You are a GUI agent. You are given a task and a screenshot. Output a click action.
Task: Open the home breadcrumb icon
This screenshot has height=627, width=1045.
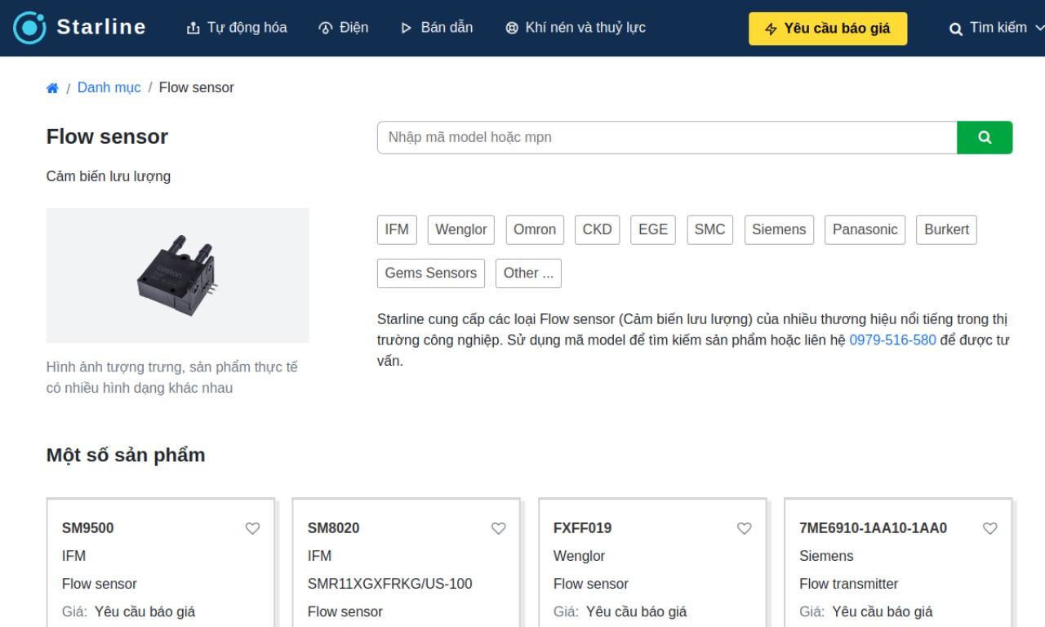(x=52, y=88)
